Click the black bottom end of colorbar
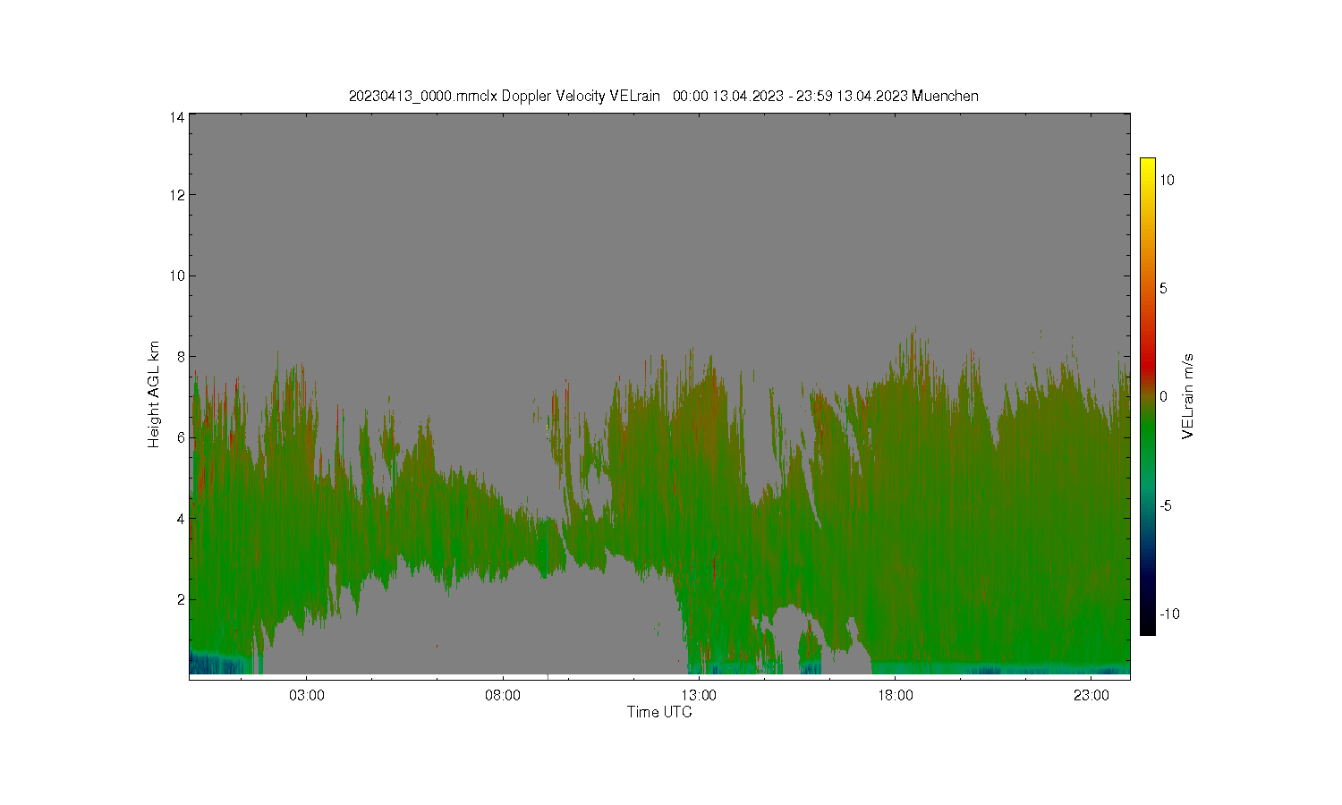 coord(1147,628)
